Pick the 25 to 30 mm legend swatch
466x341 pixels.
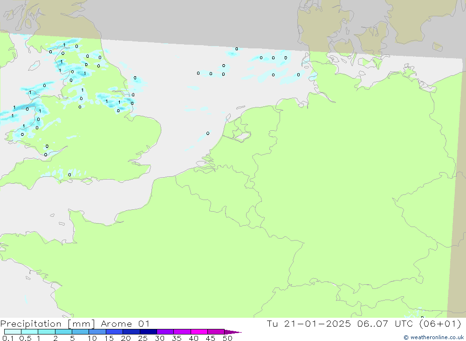tap(148, 332)
